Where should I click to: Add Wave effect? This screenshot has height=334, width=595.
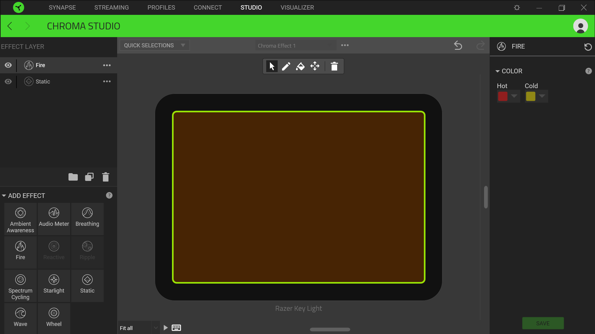(20, 319)
